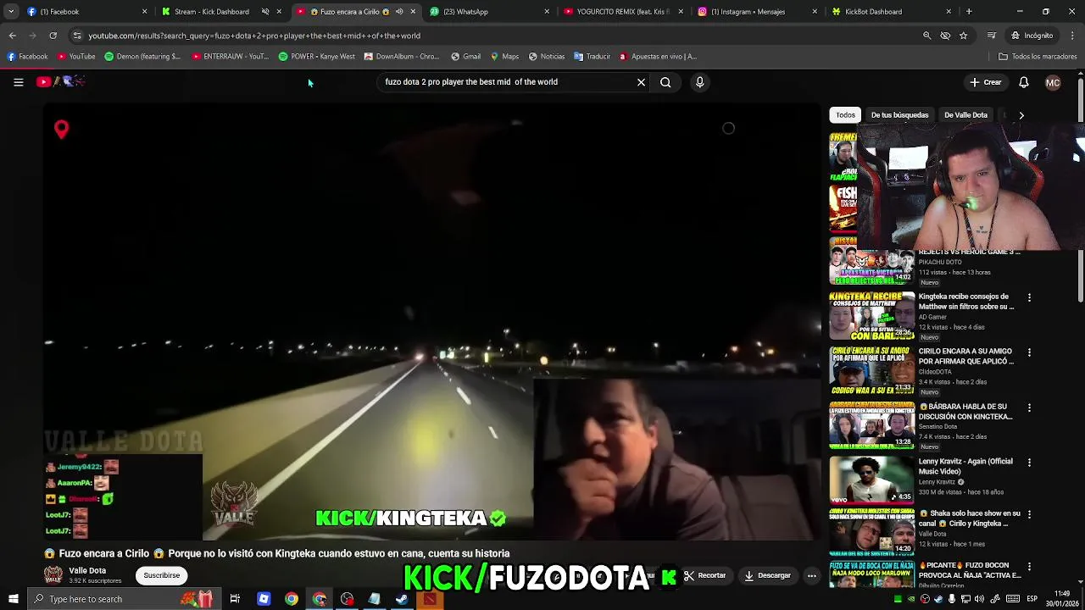Close the Fuzo encara a Cirilo tab

413,12
